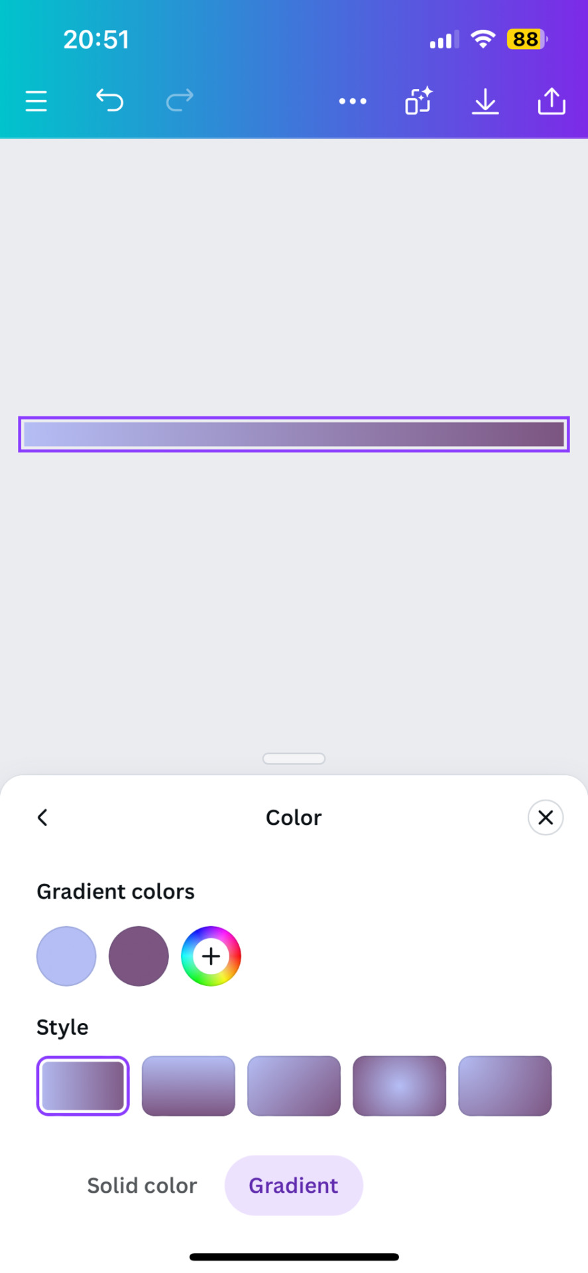Select the dark purple gradient color
588x1273 pixels.
[x=139, y=956]
